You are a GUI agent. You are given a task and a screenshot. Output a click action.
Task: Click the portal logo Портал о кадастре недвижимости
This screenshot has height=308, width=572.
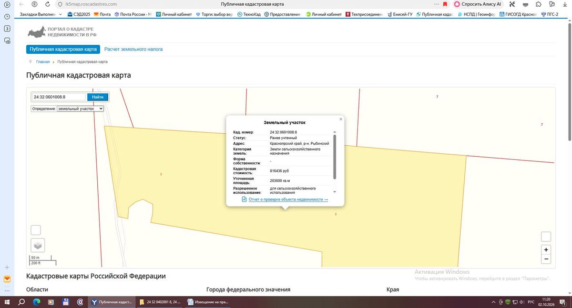[62, 32]
